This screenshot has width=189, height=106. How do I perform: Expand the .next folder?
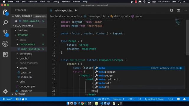pyautogui.click(x=17, y=40)
